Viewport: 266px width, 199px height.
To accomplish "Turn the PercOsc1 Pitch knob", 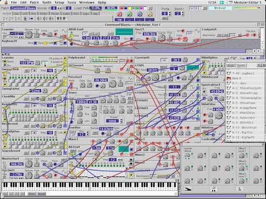I will 112,84.
